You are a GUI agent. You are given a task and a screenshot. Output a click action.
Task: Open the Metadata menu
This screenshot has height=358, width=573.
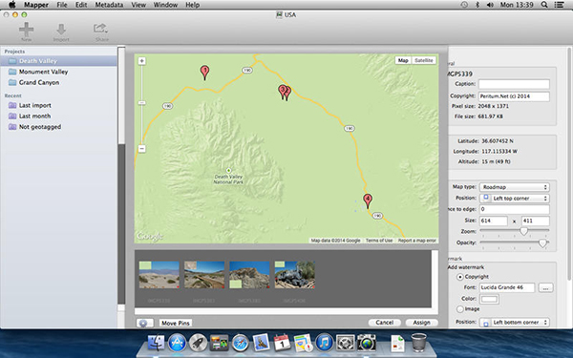coord(109,5)
